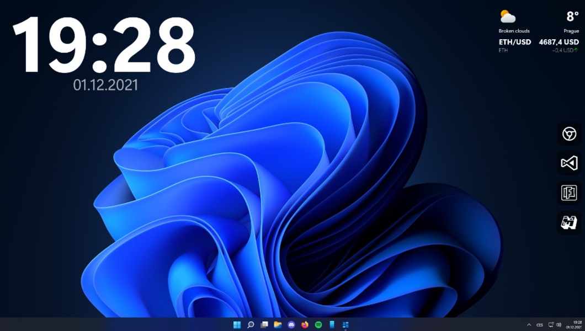Screen dimensions: 585x331
Task: Open the network status tray icon
Action: 551,325
